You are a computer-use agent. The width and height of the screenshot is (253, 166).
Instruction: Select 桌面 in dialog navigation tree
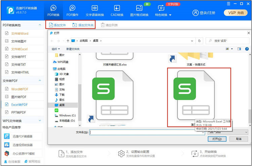click(62, 105)
